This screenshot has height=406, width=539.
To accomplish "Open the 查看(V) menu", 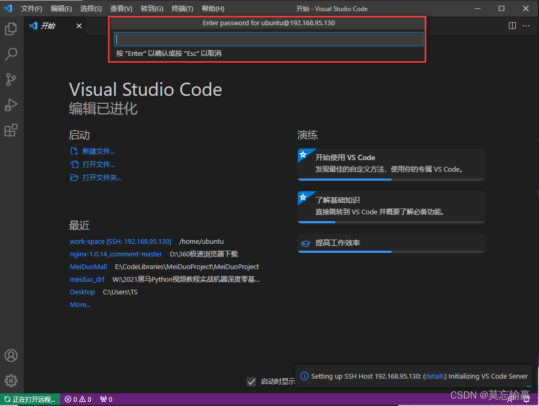I will [x=121, y=8].
